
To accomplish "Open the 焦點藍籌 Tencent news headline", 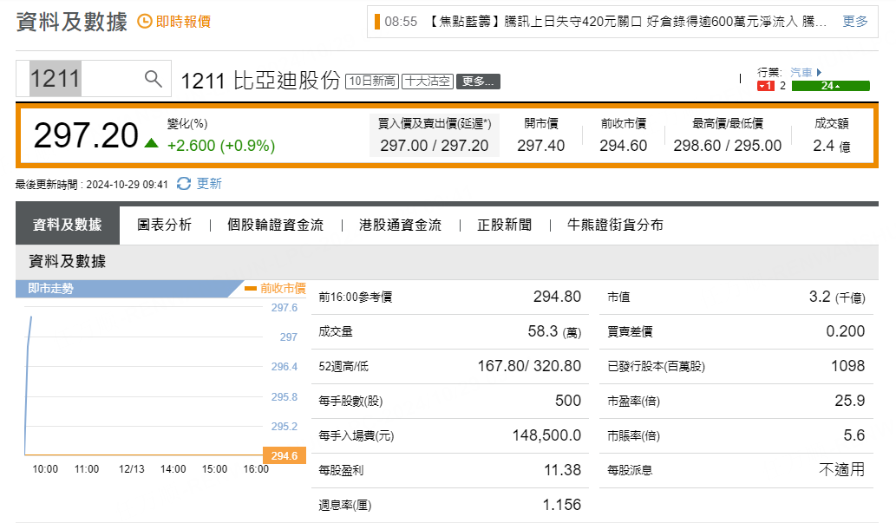I will tap(627, 22).
